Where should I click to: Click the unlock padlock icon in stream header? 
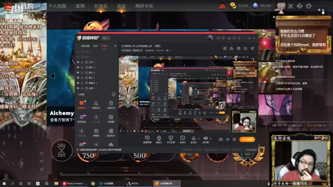point(231,48)
